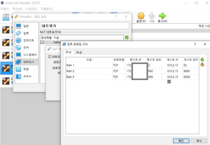
Task: Click the 호스트 포트 column header
Action: [154, 59]
